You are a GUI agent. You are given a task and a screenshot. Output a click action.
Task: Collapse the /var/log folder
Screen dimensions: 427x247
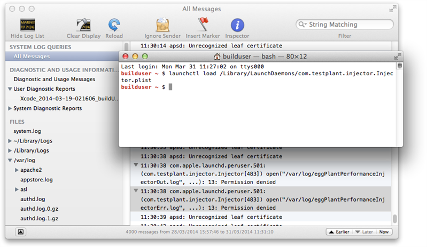point(10,160)
